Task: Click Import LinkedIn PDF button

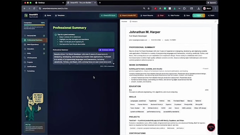Action: pos(128,16)
